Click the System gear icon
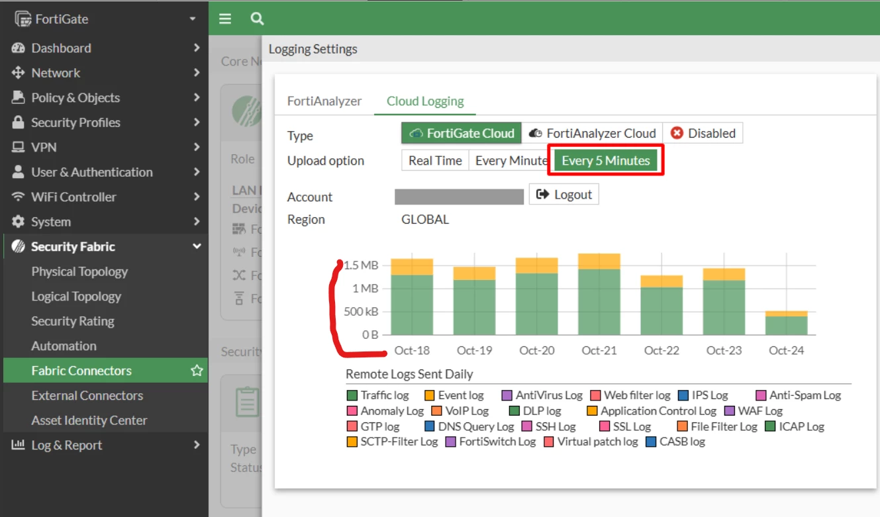This screenshot has height=517, width=880. (19, 222)
